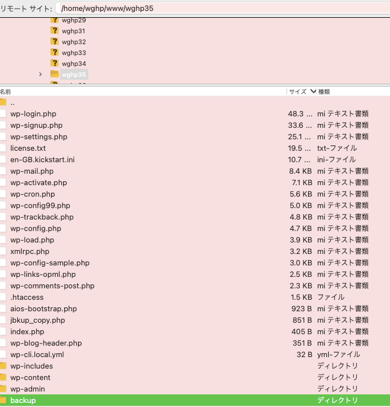Select the wp-links-opml.php file
Screen dimensions: 390x407
point(43,275)
